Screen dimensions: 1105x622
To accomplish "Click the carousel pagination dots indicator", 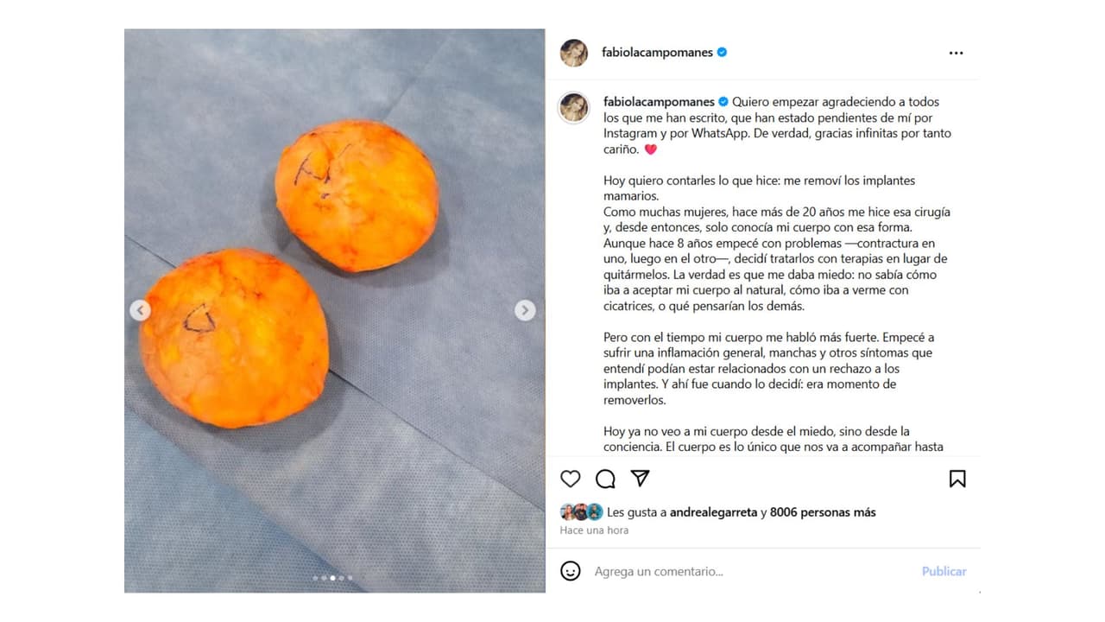I will point(333,577).
